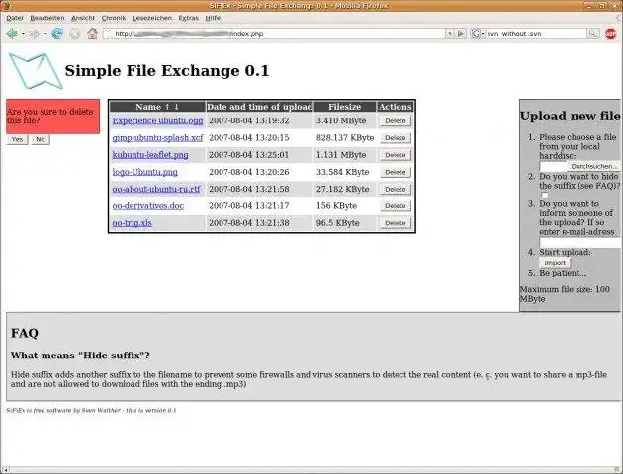Click the browser Forward arrow icon
The height and width of the screenshot is (474, 623).
(x=35, y=34)
